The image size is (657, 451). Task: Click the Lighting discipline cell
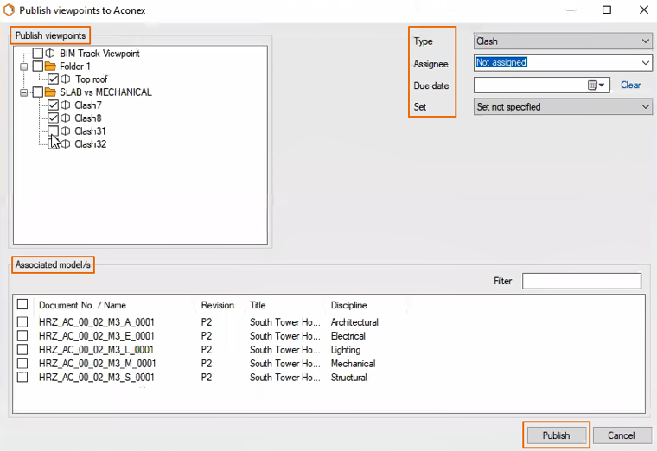point(346,350)
